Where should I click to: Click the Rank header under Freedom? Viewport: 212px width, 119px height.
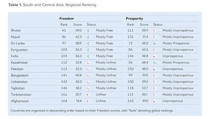click(x=64, y=24)
